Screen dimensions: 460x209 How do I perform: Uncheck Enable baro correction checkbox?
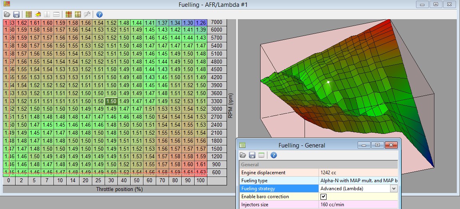(324, 197)
